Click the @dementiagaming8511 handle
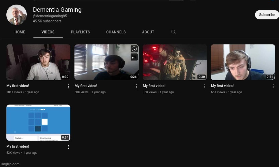 click(x=52, y=16)
